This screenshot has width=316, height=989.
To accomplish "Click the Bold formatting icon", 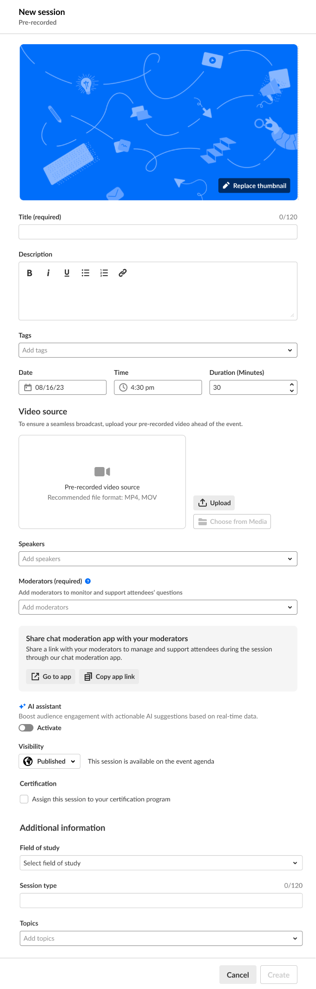I will point(30,273).
